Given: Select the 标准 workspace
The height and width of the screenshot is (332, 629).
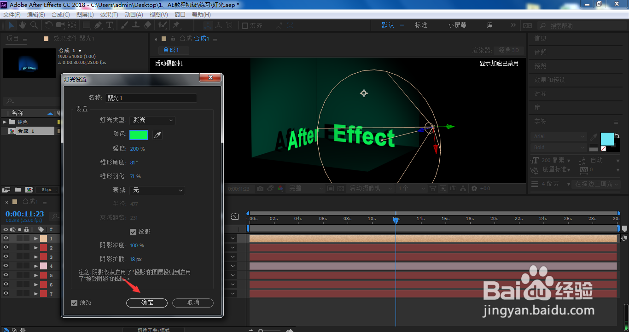Looking at the screenshot, I should [x=421, y=25].
